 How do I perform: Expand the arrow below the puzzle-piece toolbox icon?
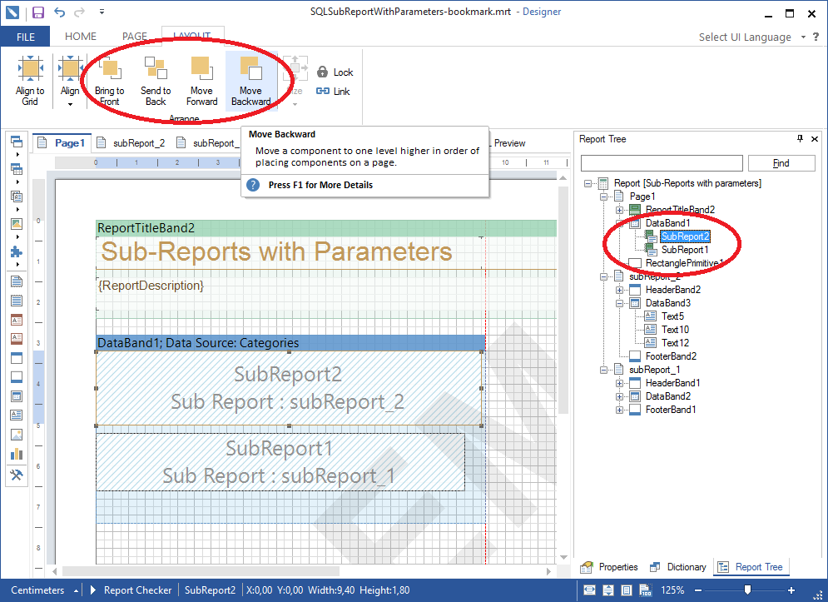(x=17, y=264)
